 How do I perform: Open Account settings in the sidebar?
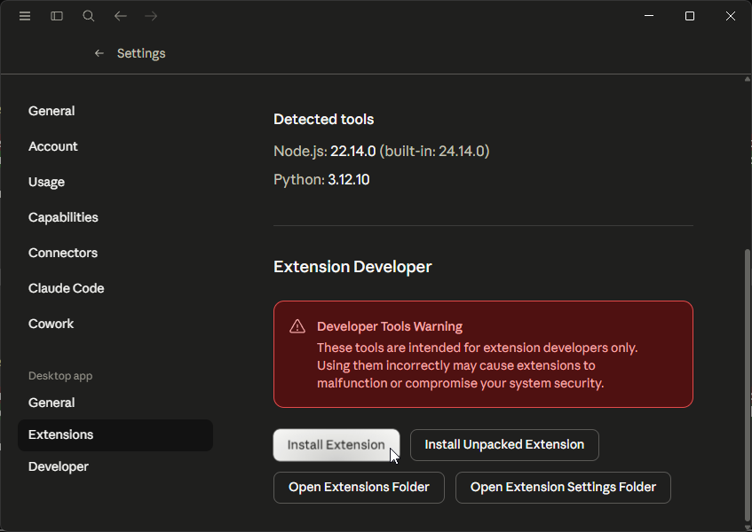(x=52, y=145)
